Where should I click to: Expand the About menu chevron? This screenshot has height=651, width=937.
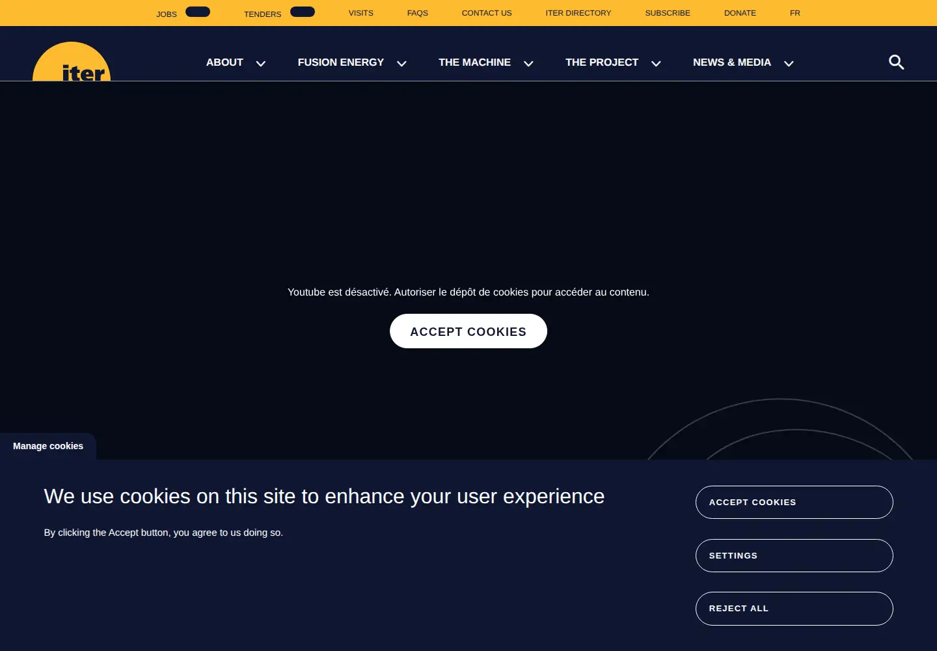point(261,63)
